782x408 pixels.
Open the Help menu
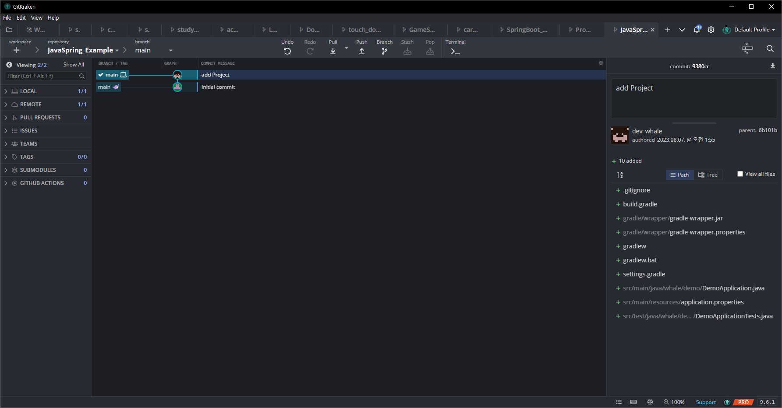(x=53, y=18)
